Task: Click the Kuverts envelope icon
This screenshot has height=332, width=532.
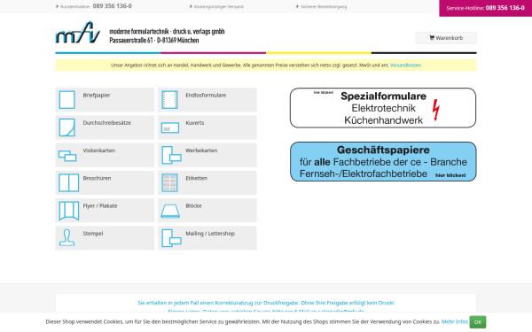Action: 170,127
